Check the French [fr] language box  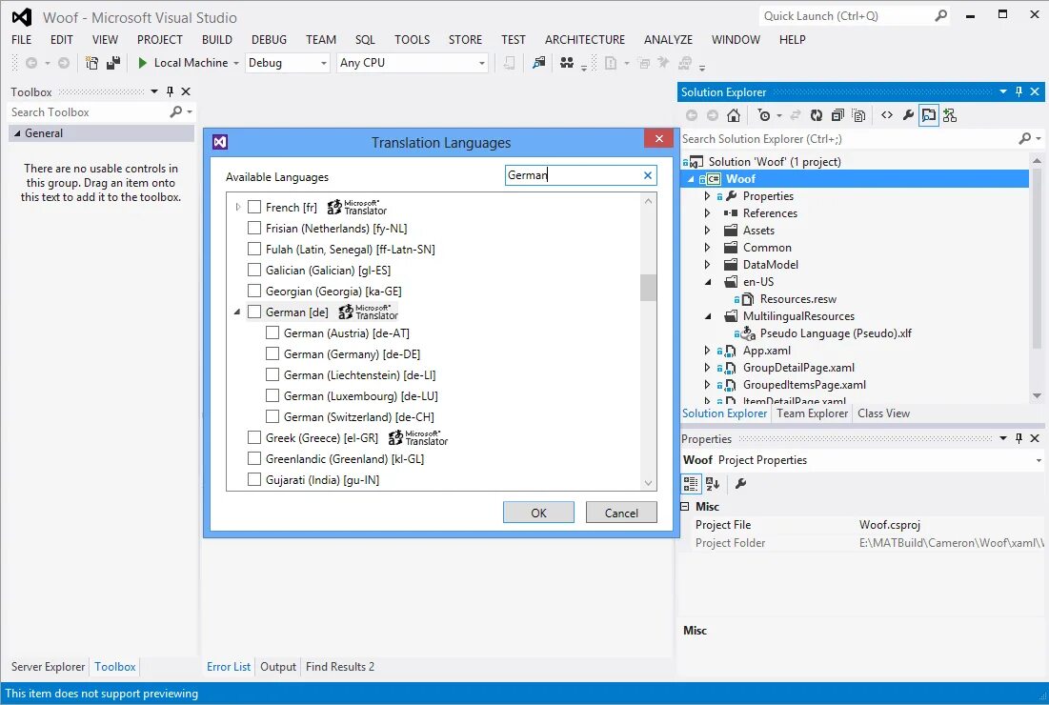254,207
